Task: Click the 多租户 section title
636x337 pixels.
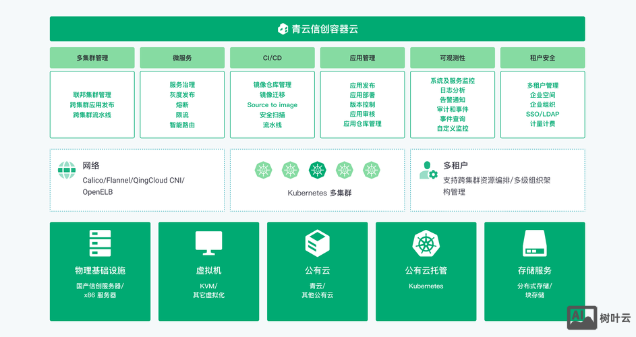Action: point(455,165)
